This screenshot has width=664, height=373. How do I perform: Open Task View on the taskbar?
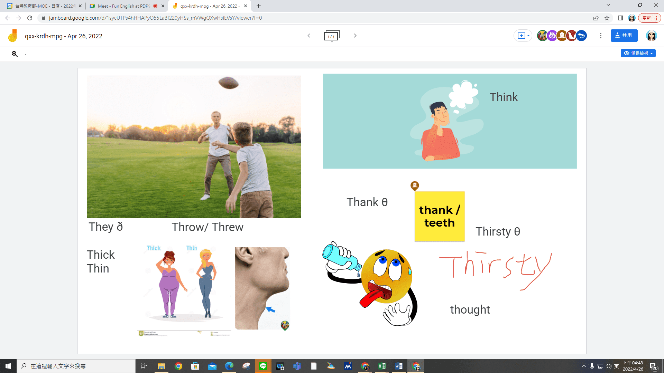coord(144,366)
